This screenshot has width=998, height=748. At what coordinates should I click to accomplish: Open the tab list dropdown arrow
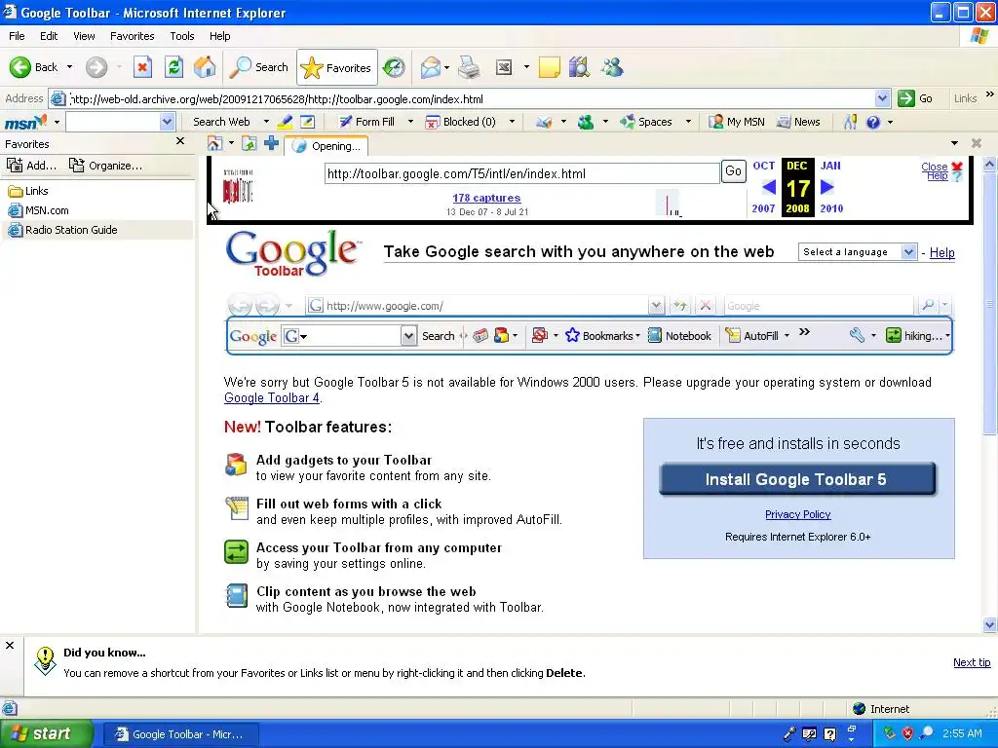pyautogui.click(x=954, y=143)
